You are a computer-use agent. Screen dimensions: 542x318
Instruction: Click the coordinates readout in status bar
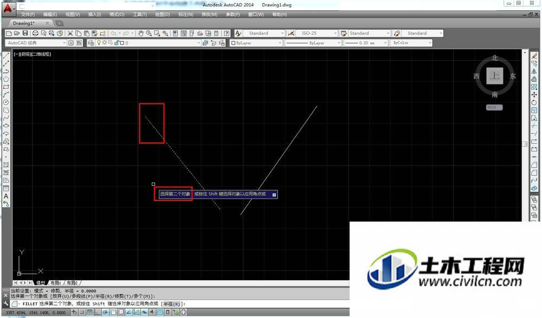36,313
